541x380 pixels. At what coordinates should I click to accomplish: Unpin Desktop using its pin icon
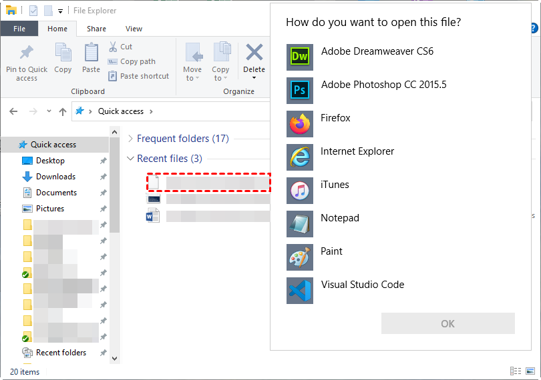coord(103,161)
